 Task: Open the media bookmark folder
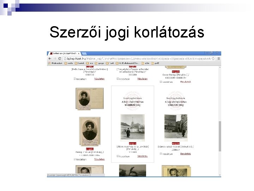coord(68,63)
